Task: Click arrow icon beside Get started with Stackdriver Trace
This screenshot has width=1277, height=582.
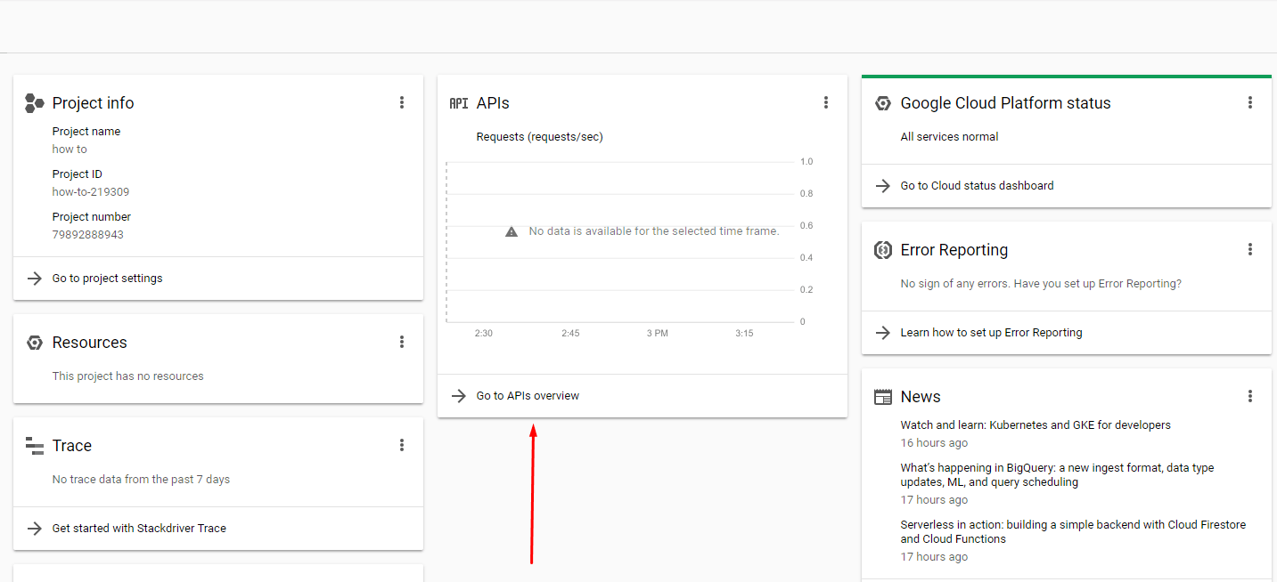Action: pyautogui.click(x=34, y=529)
